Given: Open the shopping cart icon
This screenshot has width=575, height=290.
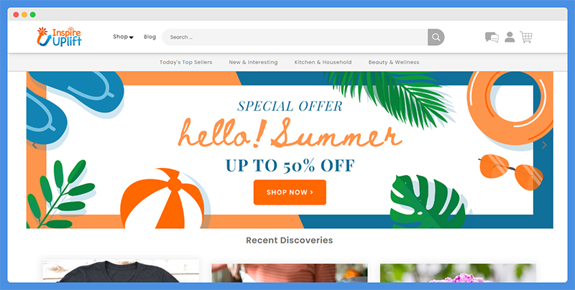Looking at the screenshot, I should point(526,37).
